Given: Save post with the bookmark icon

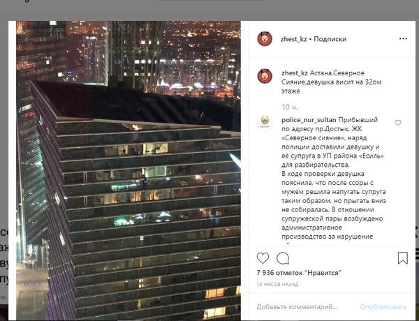Looking at the screenshot, I should [x=403, y=258].
